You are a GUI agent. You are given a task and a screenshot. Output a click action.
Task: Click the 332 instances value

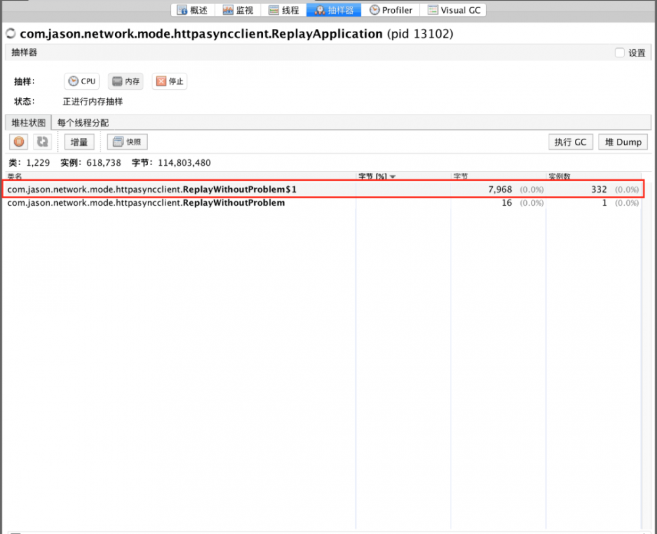(x=599, y=189)
